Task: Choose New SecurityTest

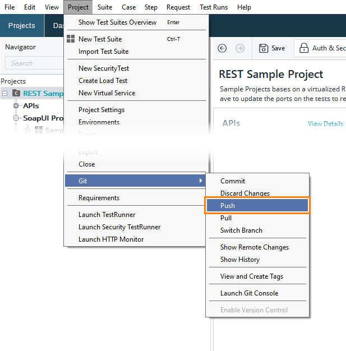Action: tap(136, 68)
